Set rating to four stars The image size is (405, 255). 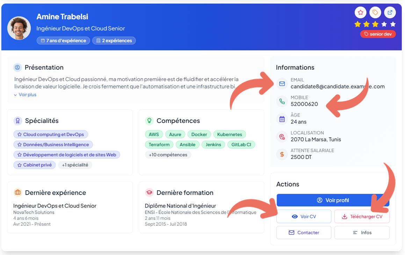(x=384, y=24)
